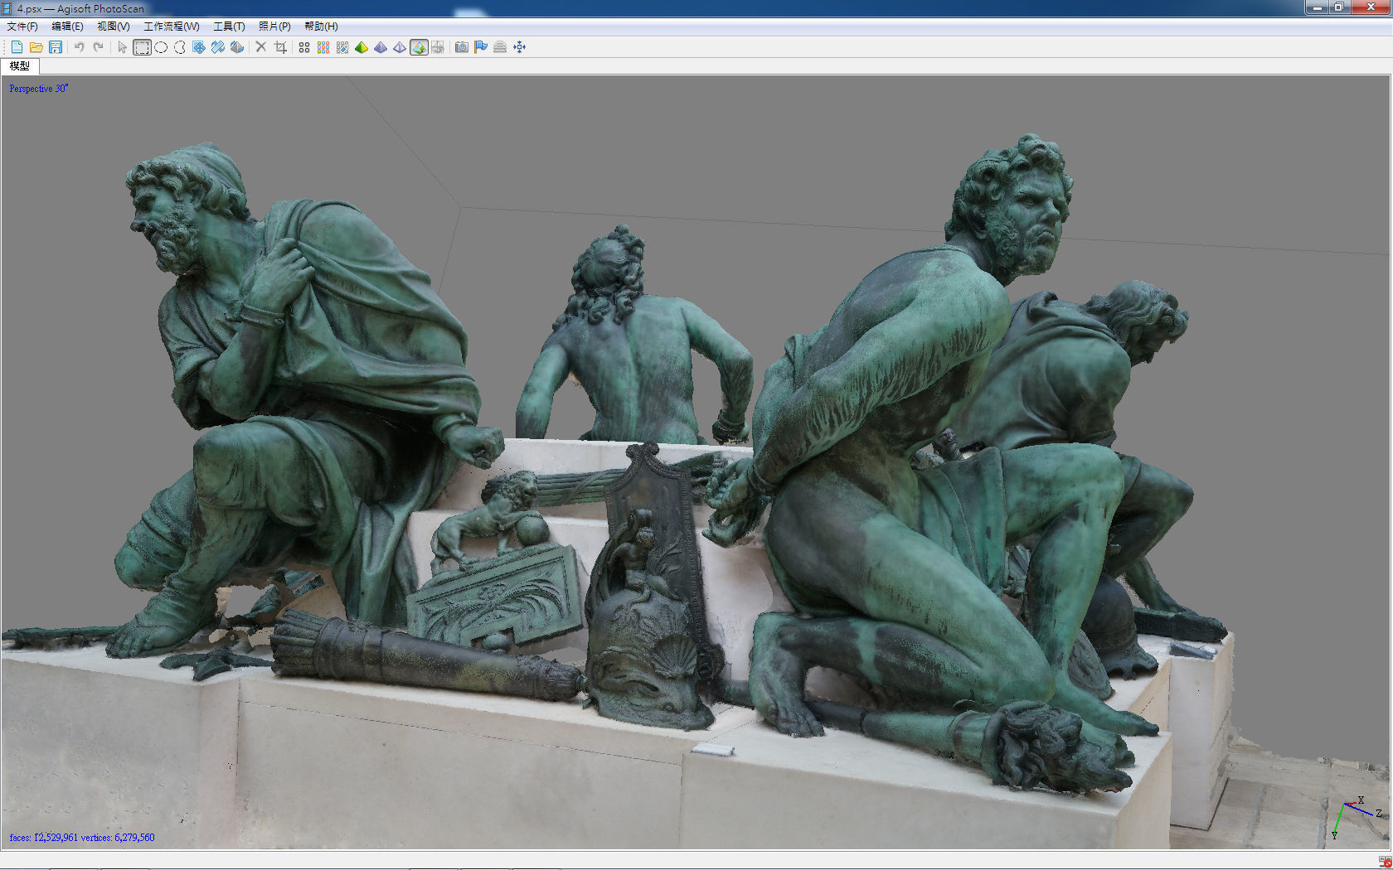Toggle show region icon
1393x870 pixels.
(500, 47)
